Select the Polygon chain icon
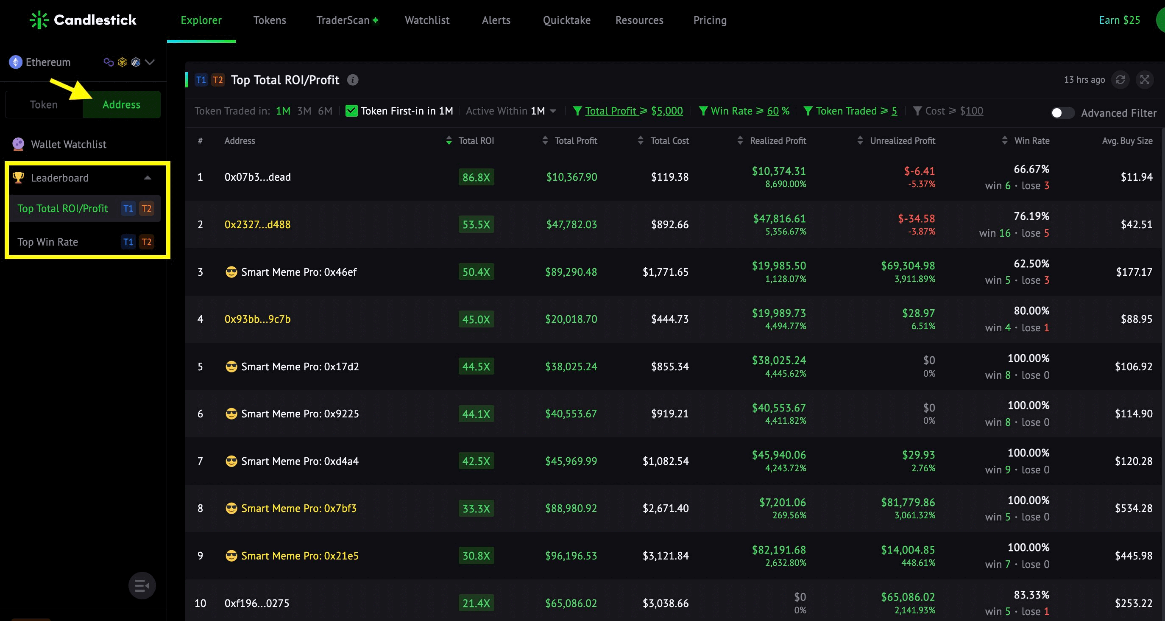 pyautogui.click(x=109, y=62)
